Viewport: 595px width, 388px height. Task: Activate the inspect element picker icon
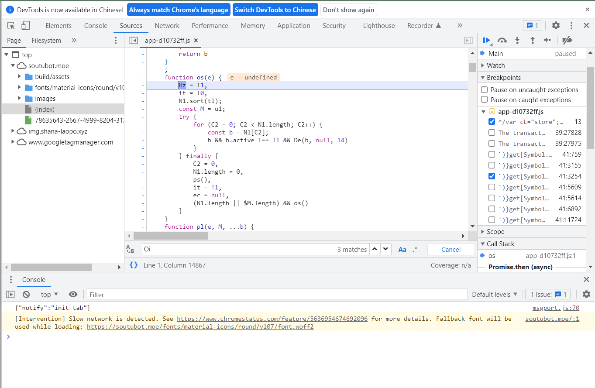11,26
